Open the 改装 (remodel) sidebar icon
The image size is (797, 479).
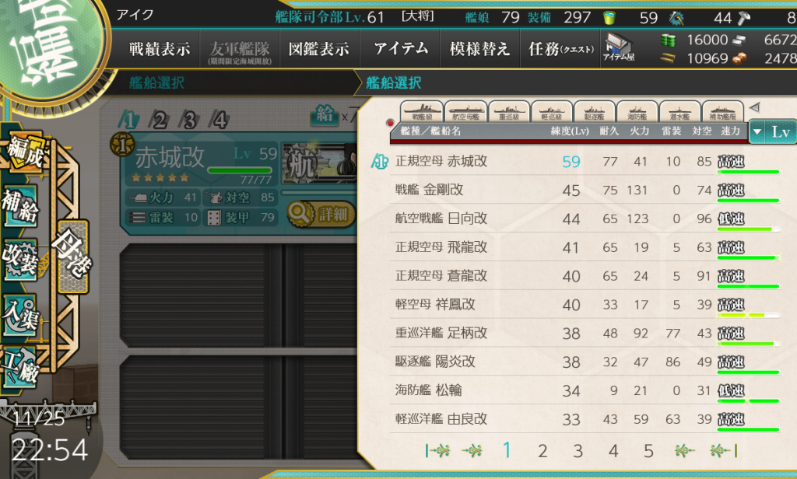(21, 260)
